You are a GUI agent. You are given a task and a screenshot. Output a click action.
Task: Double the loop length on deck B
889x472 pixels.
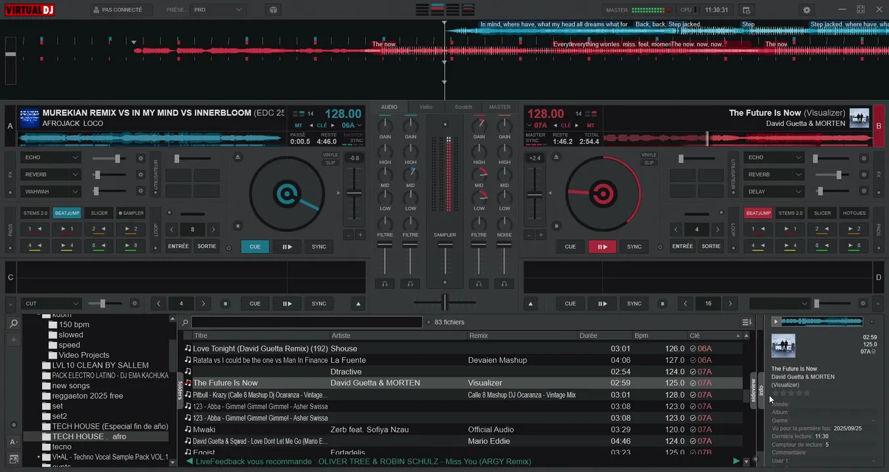(x=718, y=229)
